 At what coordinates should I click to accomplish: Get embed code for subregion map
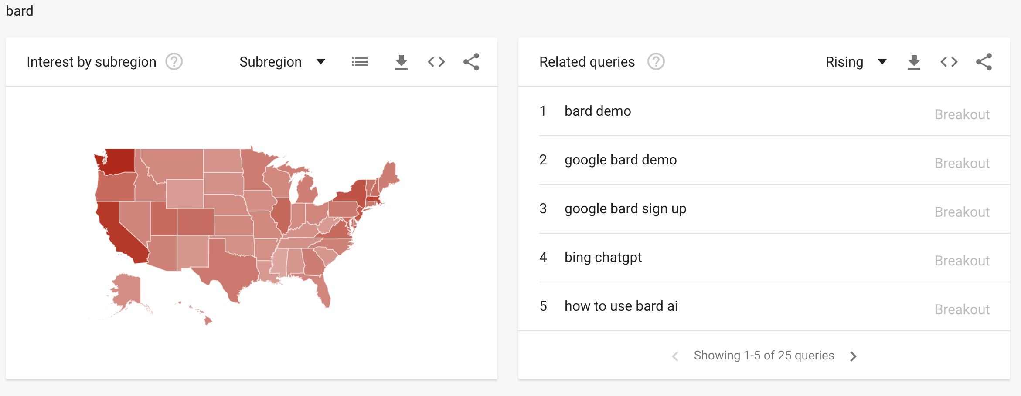436,62
